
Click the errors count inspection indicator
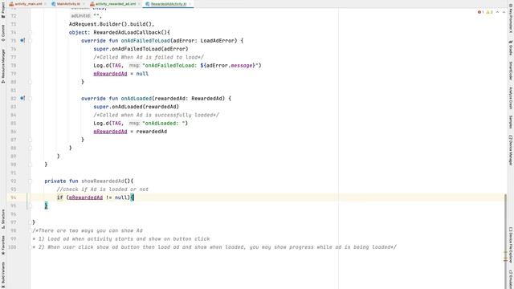pyautogui.click(x=480, y=12)
